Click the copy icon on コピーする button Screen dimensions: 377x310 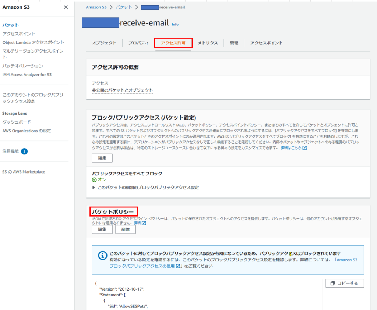coord(332,284)
